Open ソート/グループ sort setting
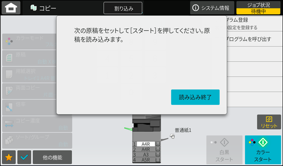 tap(37, 141)
